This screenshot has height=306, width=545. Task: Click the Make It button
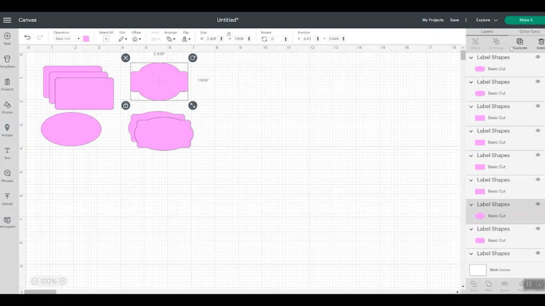click(525, 20)
